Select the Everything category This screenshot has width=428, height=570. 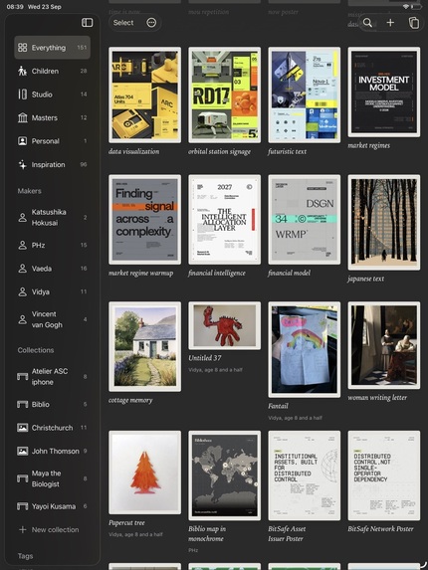pos(53,48)
